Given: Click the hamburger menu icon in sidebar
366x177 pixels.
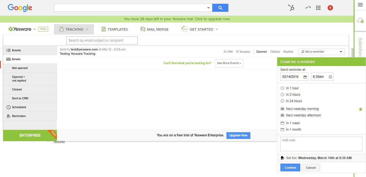Looking at the screenshot, I should (360, 5).
